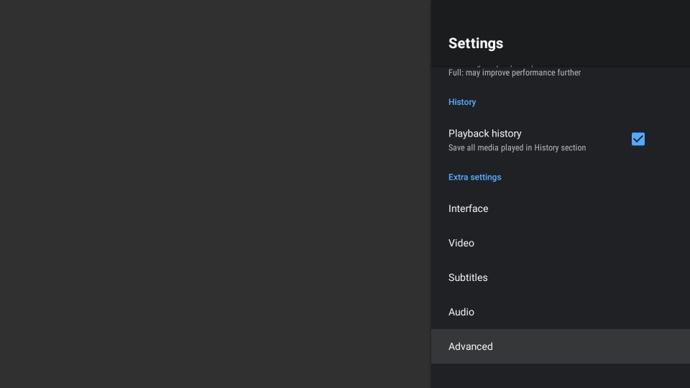Click the Extra settings section header

474,177
